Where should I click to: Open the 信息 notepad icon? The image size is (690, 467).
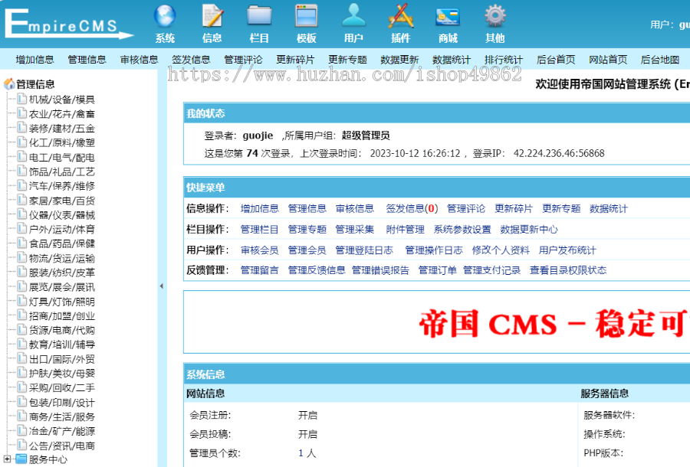tap(212, 16)
